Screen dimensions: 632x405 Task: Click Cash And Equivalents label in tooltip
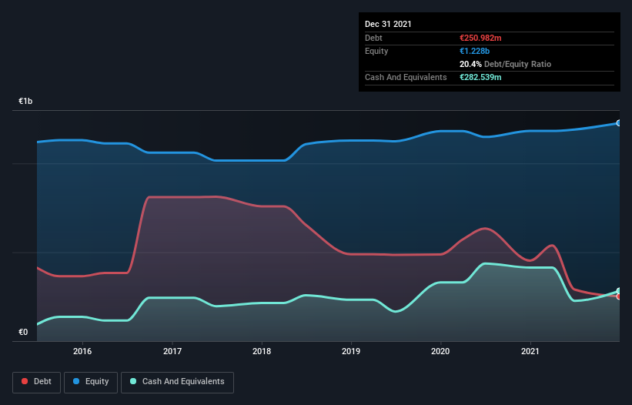pos(406,77)
